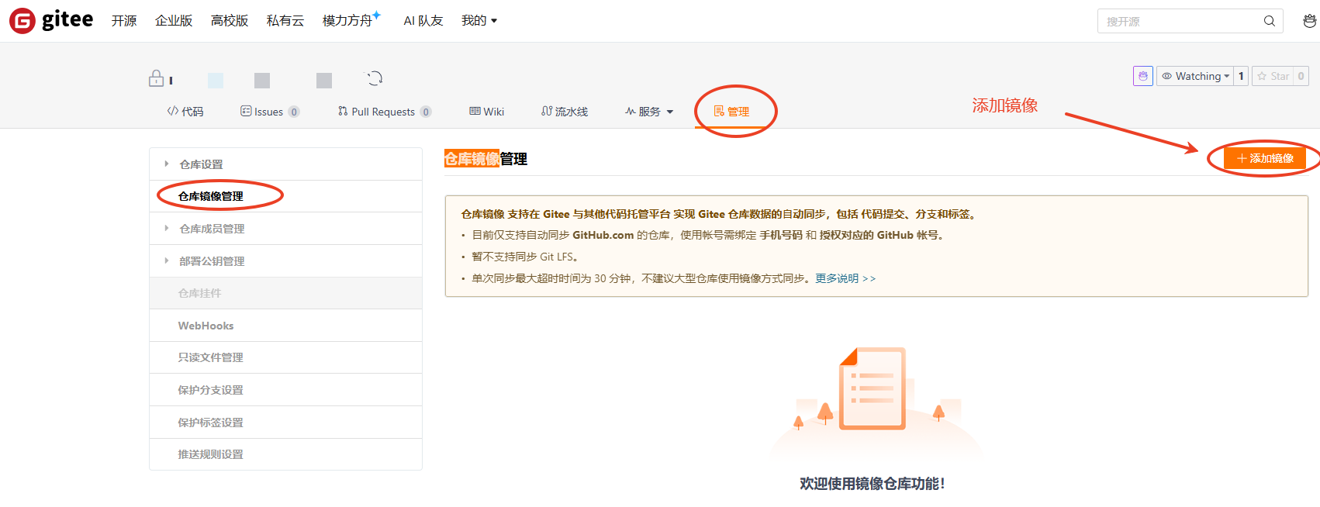Screen dimensions: 1320x507
Task: Expand the 服务 dropdown tab
Action: click(649, 112)
